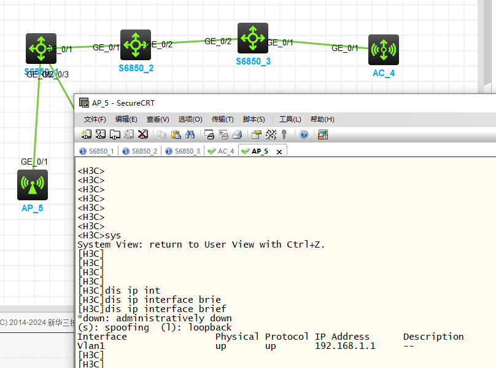
Task: Click the Interface column header text
Action: tap(102, 337)
